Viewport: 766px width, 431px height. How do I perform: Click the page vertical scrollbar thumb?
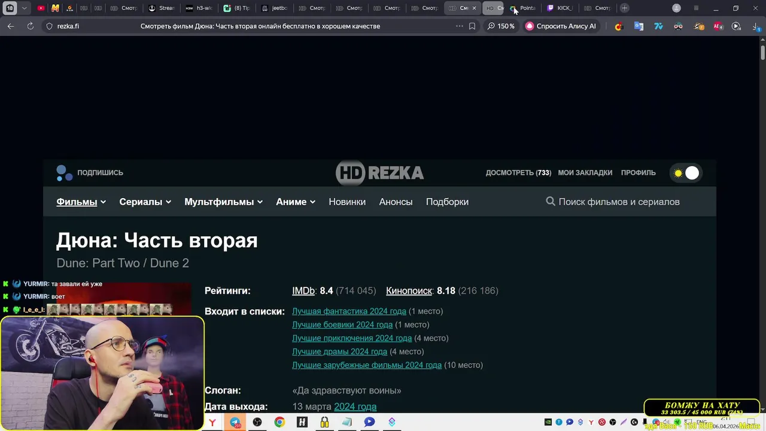click(x=762, y=51)
